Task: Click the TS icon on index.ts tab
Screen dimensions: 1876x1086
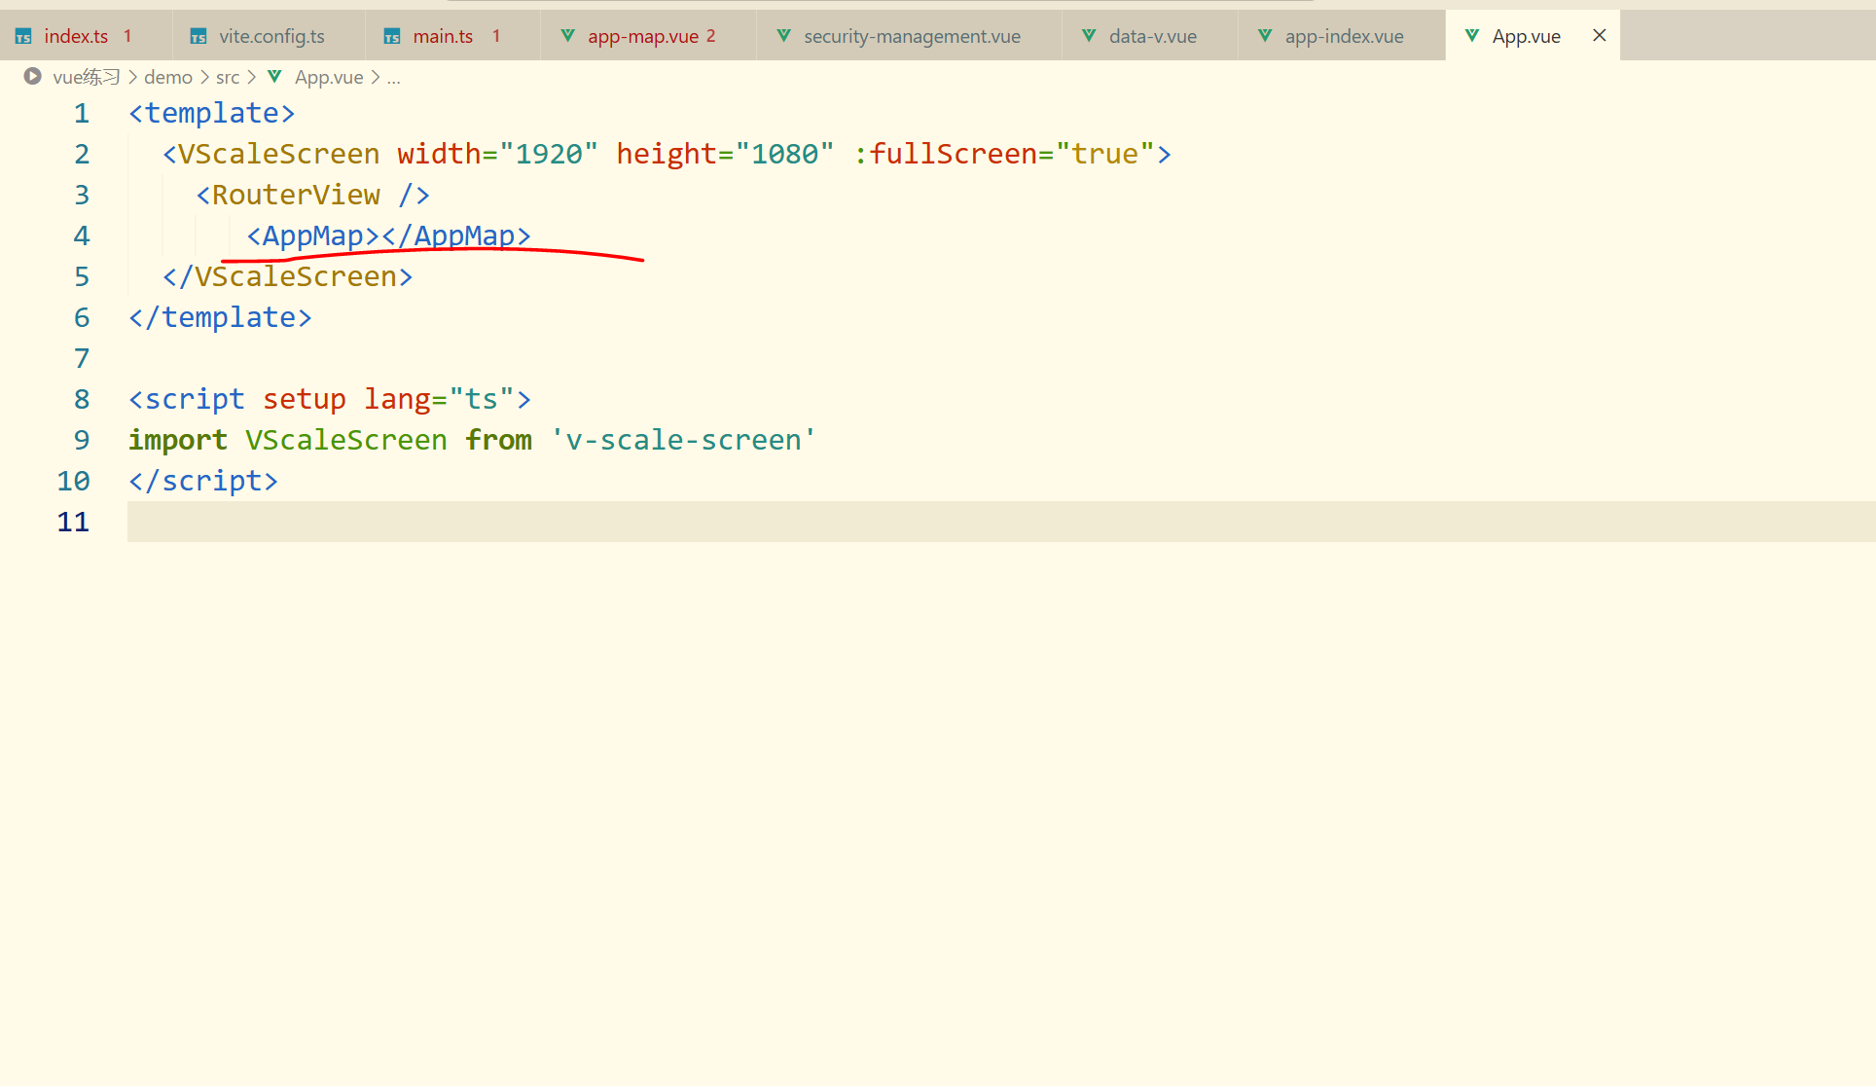Action: [x=23, y=37]
